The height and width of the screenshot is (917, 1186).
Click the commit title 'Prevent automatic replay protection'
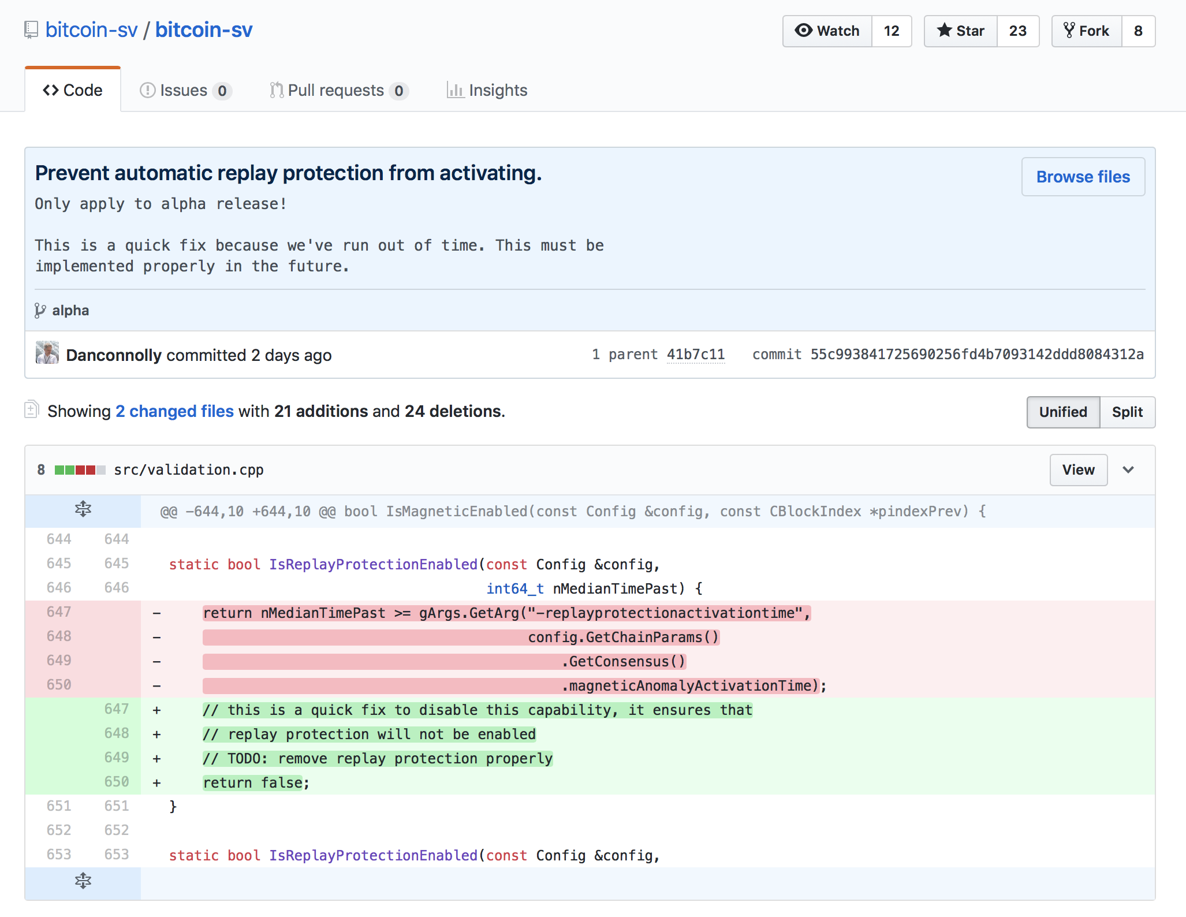click(288, 173)
